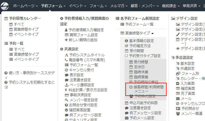
Task: Click the yen icon beside 料金計算／表示方法設定
Action: click(x=66, y=90)
